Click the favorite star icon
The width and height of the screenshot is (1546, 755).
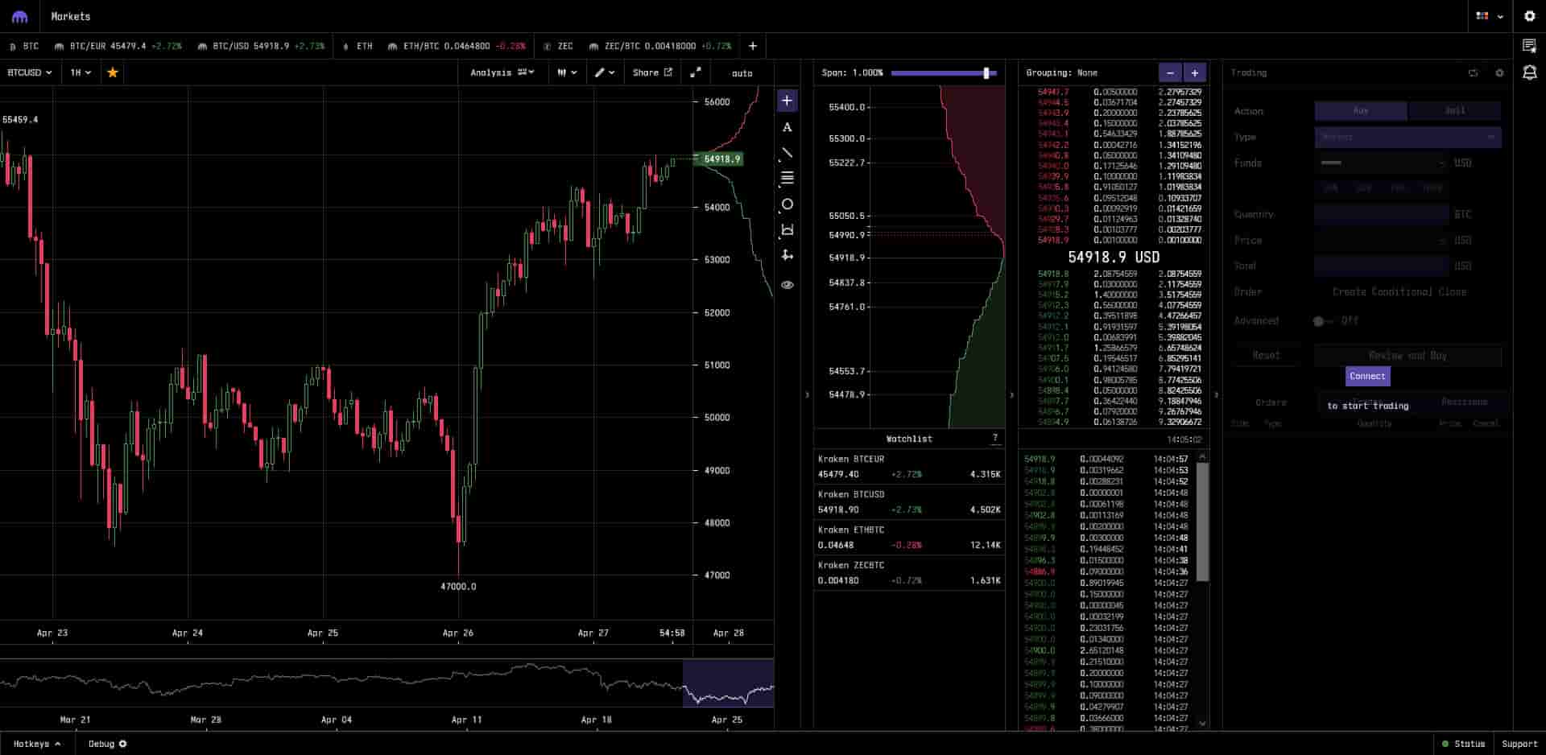[x=113, y=72]
